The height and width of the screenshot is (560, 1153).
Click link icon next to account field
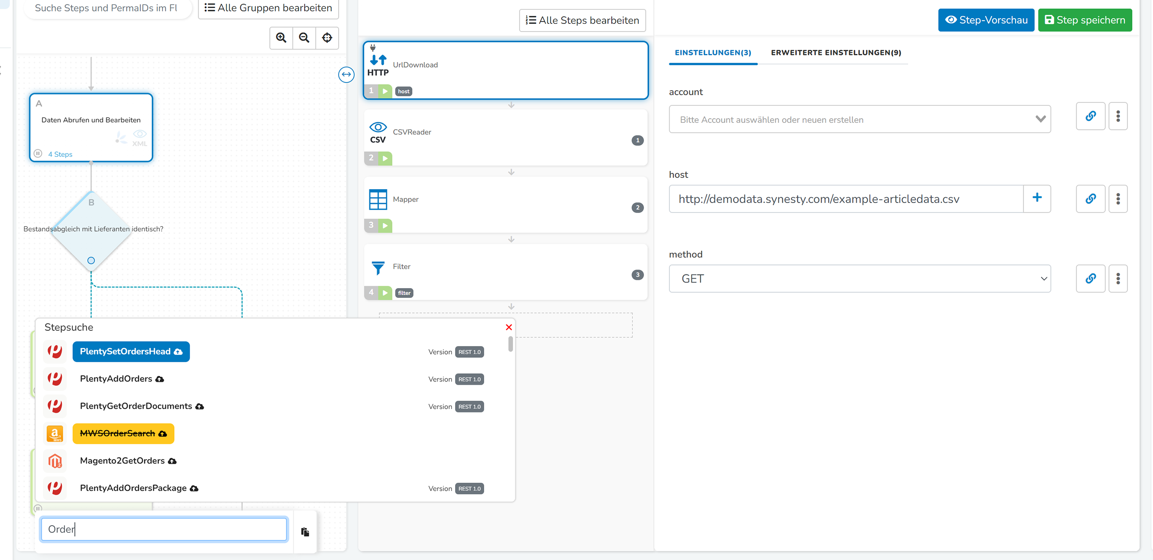click(x=1090, y=116)
